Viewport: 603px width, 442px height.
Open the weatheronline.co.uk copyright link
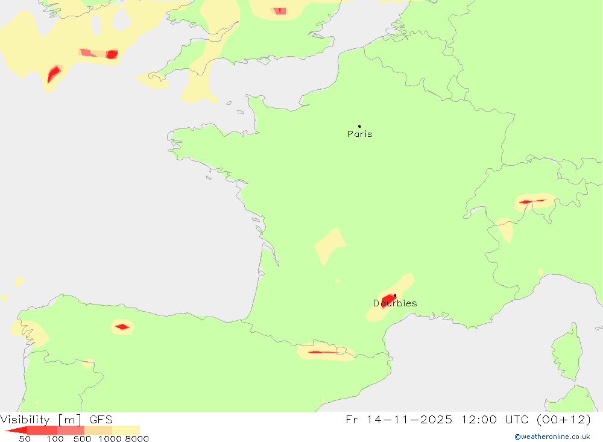(552, 437)
